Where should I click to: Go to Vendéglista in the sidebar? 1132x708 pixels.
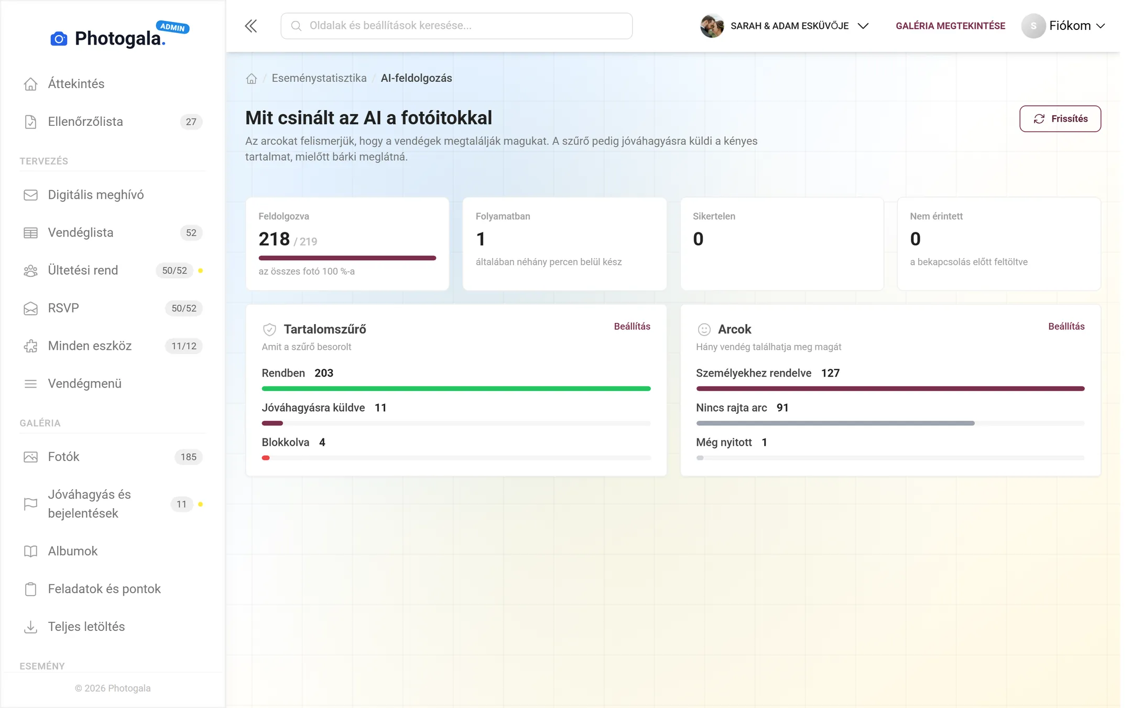point(112,233)
